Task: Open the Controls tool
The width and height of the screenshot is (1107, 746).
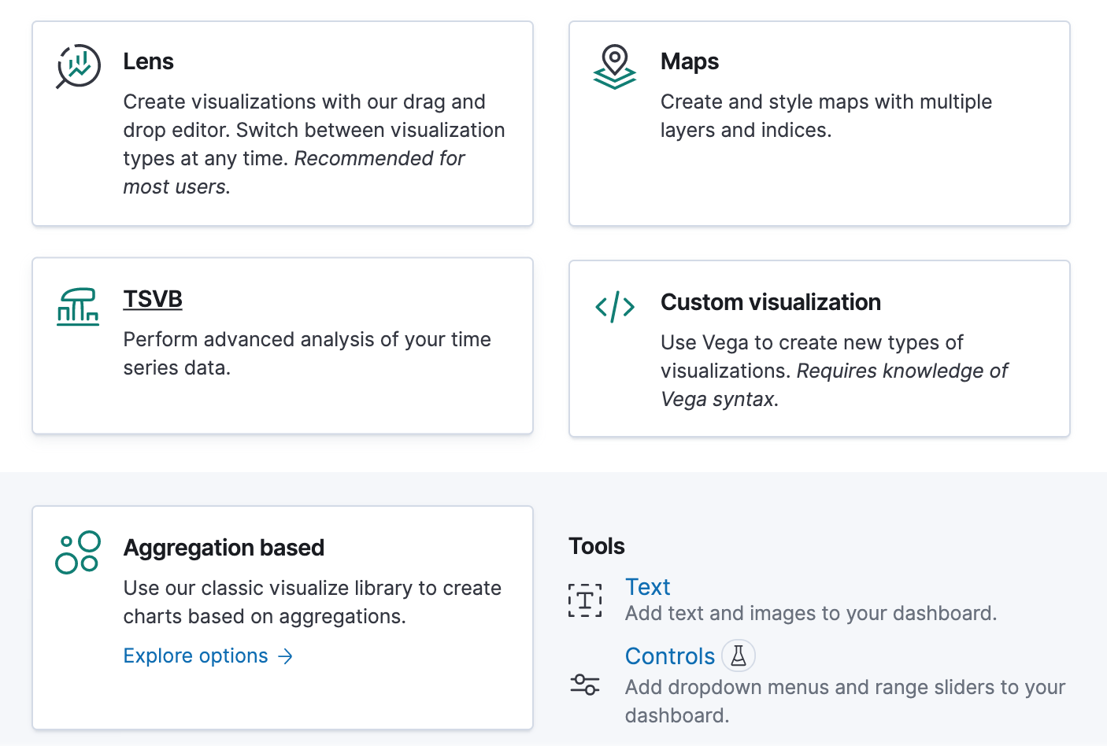Action: point(669,656)
